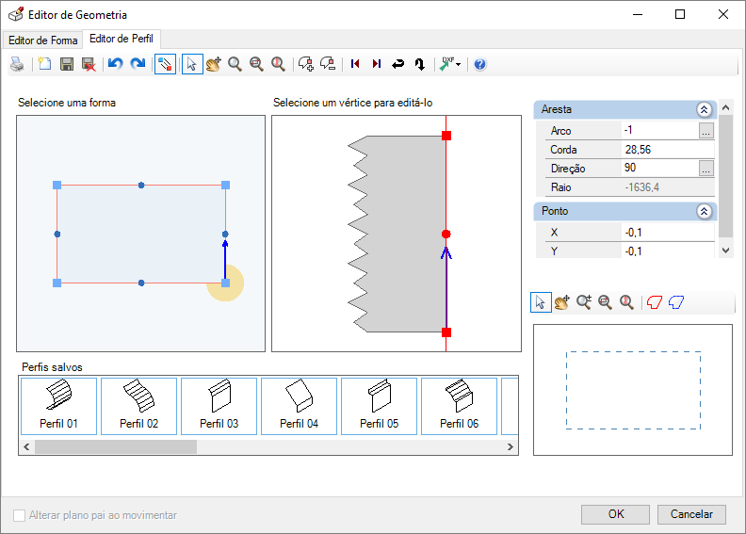
Task: Click the save floppy disk icon
Action: point(67,64)
